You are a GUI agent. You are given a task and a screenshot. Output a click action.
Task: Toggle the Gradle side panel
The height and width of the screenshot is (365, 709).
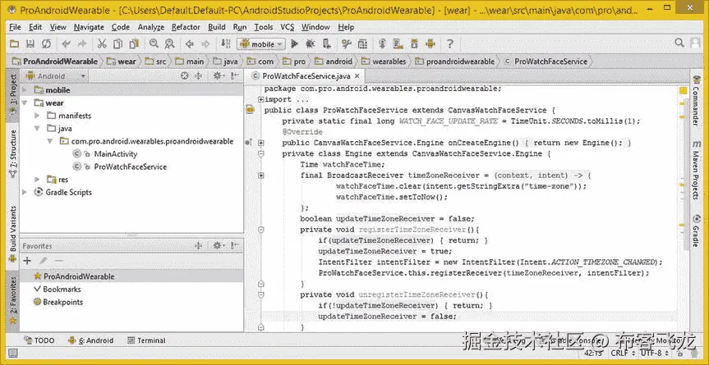(695, 231)
